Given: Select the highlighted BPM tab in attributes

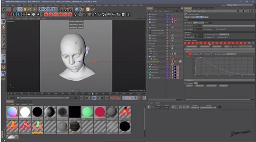Looking at the screenshot, I should [199, 17].
